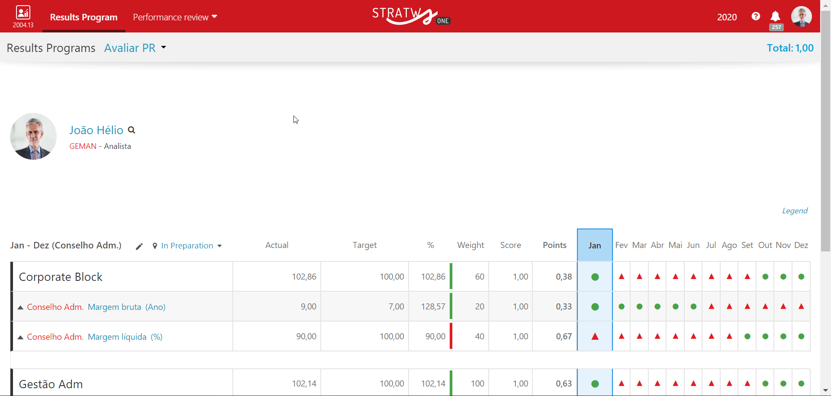Click the Gestão Adm row title
The height and width of the screenshot is (396, 831).
coord(51,384)
